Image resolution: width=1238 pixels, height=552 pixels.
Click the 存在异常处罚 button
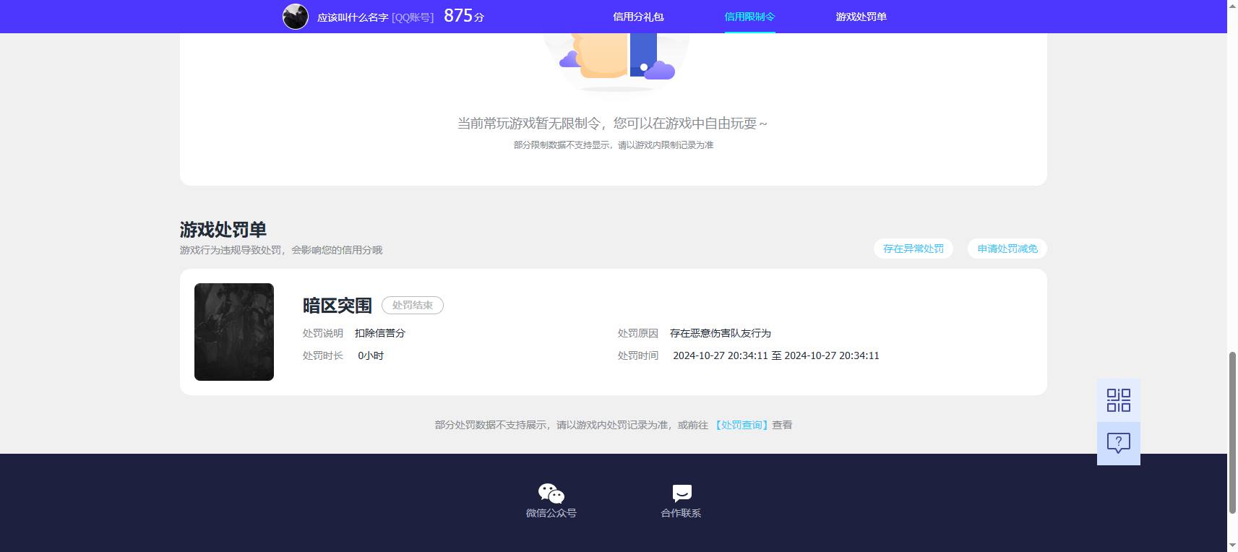click(x=914, y=249)
